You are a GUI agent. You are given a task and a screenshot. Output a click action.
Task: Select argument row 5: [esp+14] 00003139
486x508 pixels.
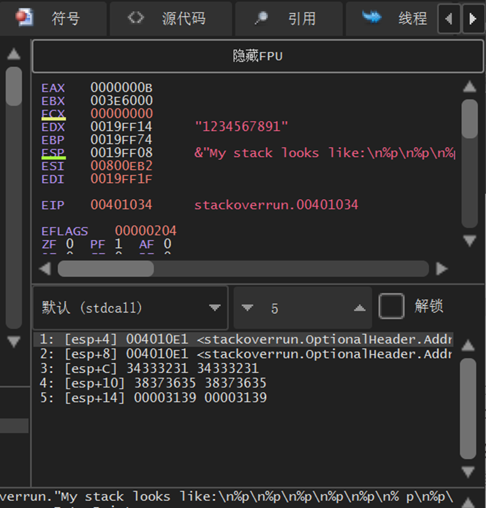(243, 397)
